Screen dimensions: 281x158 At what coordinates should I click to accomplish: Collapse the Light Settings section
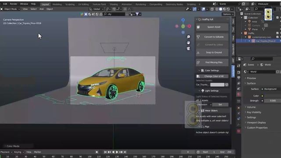(x=199, y=91)
